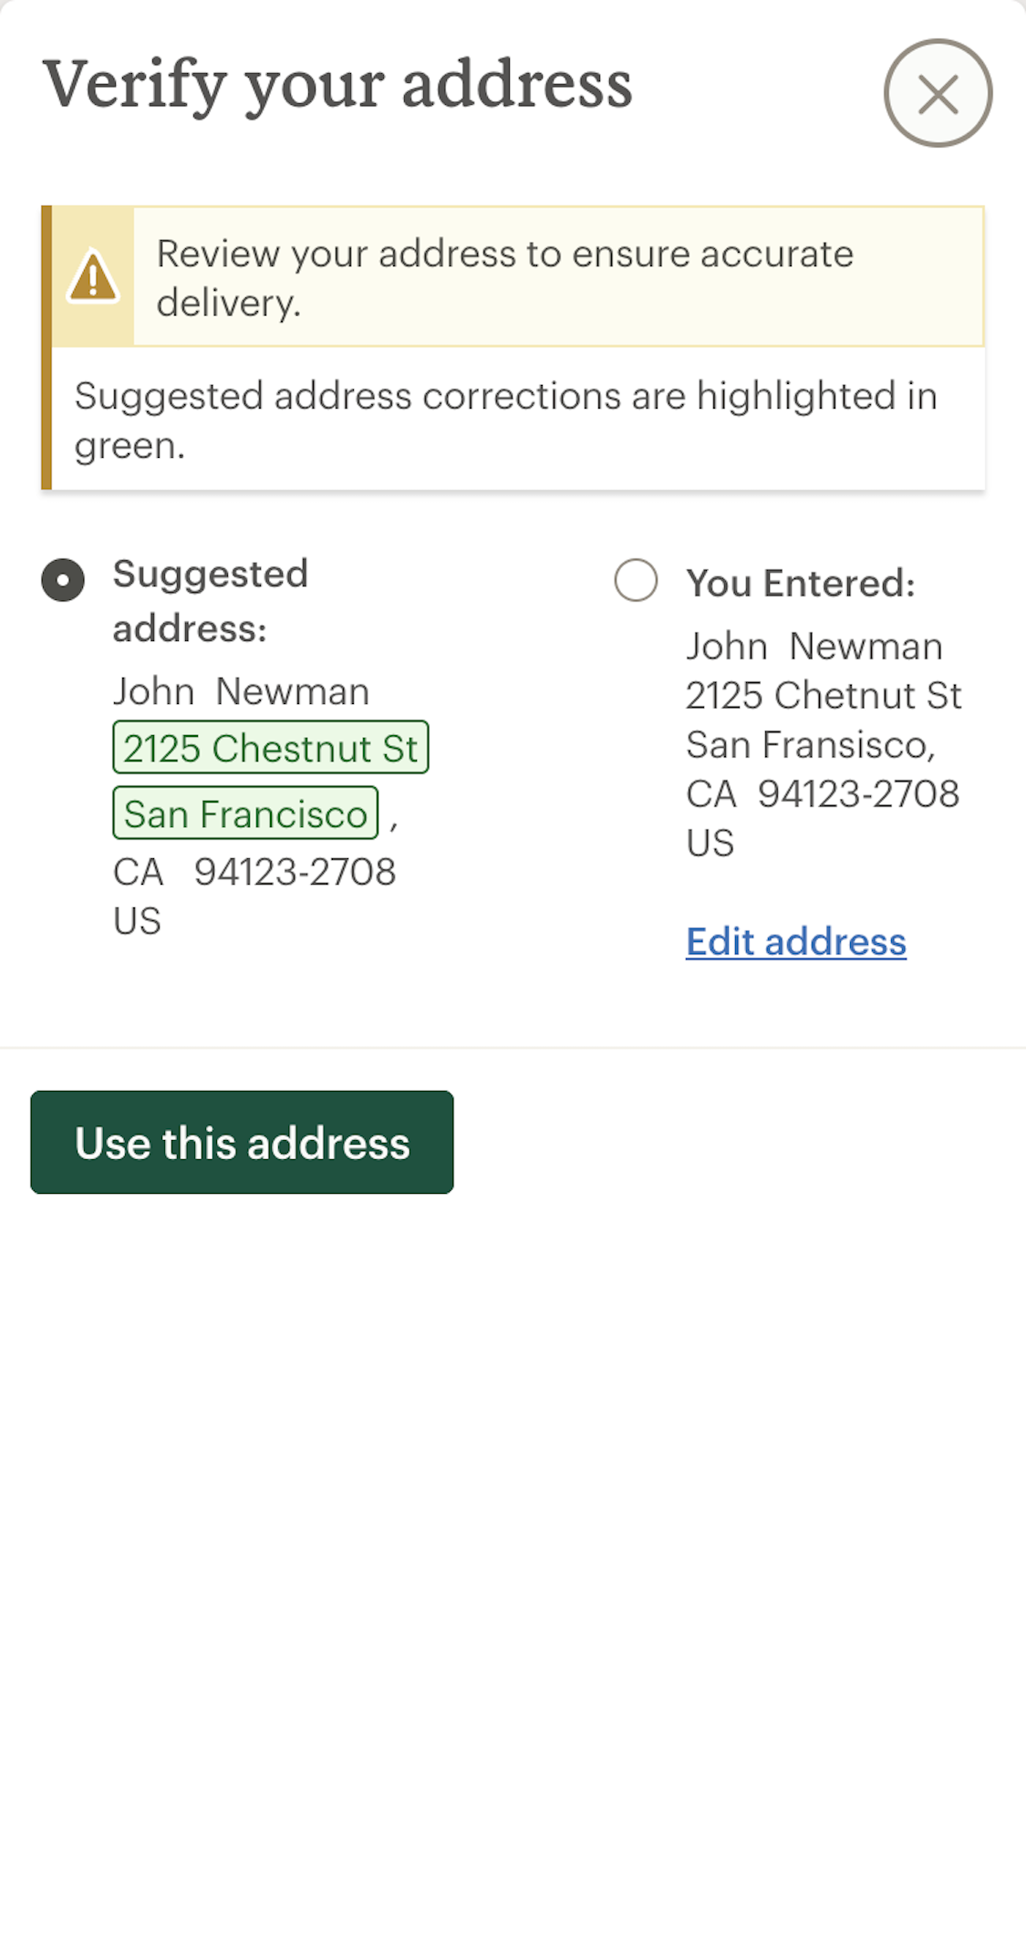Close the Verify your address dialog
The image size is (1026, 1959).
click(938, 93)
